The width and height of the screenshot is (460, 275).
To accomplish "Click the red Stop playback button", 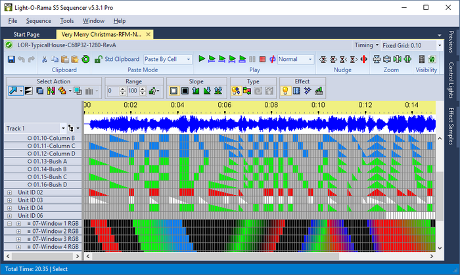I will pos(262,59).
